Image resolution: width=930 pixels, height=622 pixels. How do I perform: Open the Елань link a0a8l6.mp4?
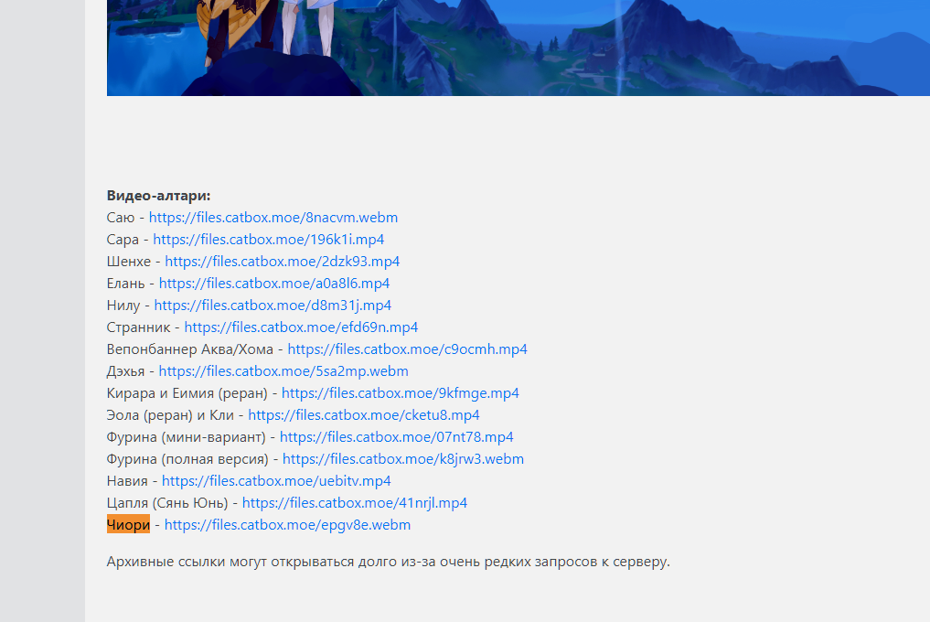point(274,284)
